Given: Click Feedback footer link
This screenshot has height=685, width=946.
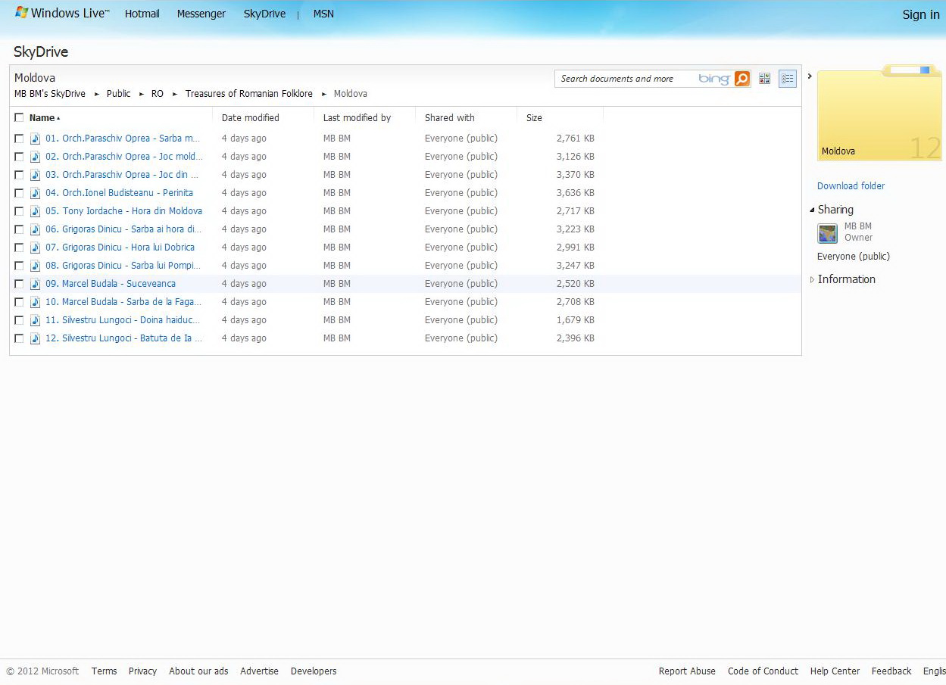Looking at the screenshot, I should (x=891, y=671).
